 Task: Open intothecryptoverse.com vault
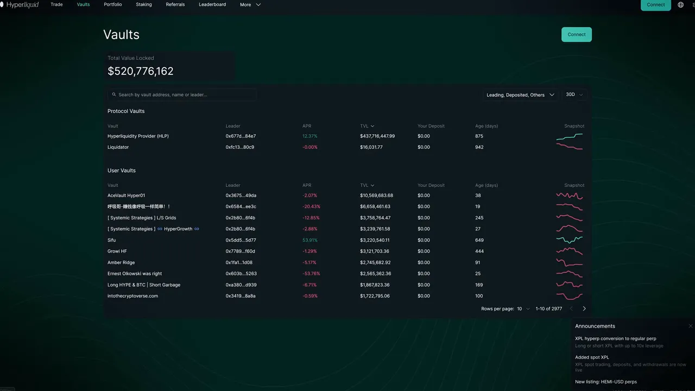[132, 296]
